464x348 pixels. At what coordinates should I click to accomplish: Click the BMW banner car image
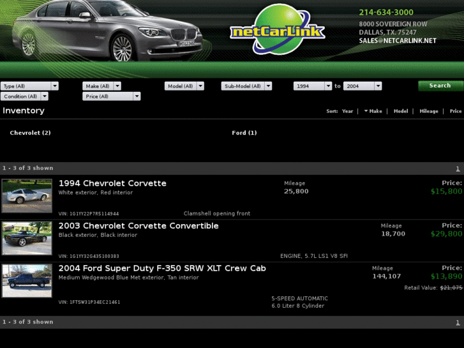pos(107,31)
